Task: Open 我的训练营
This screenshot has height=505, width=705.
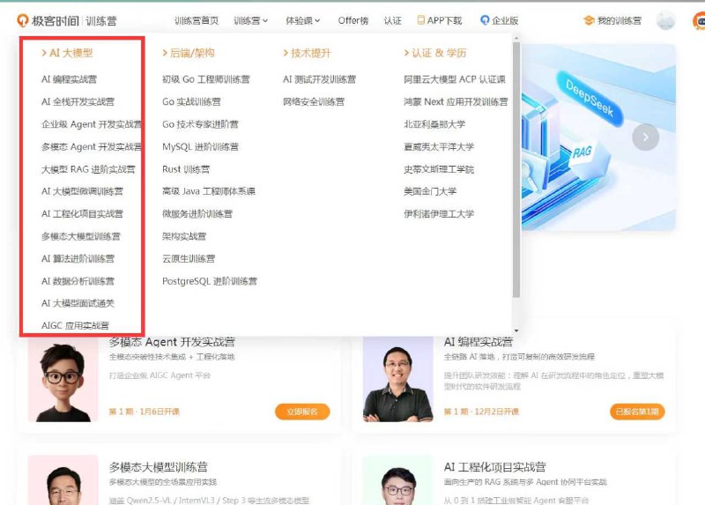Action: click(612, 20)
